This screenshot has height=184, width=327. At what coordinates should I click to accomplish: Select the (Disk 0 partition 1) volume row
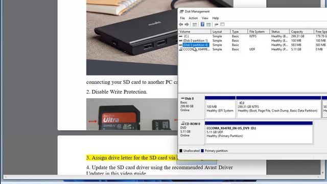tap(252, 41)
